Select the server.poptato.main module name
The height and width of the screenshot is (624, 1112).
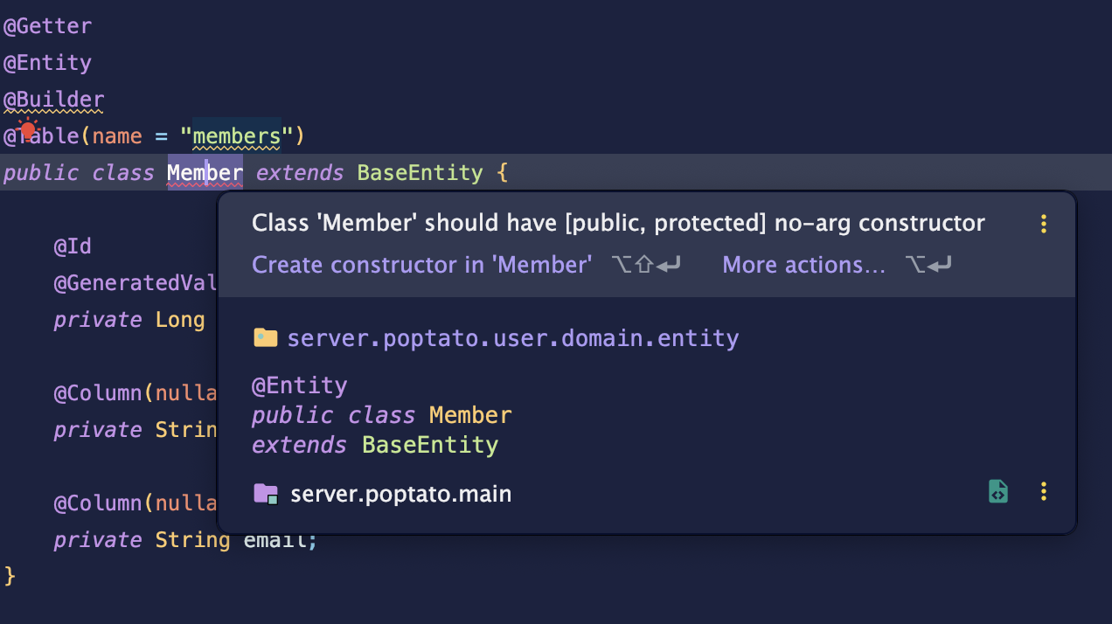point(401,494)
